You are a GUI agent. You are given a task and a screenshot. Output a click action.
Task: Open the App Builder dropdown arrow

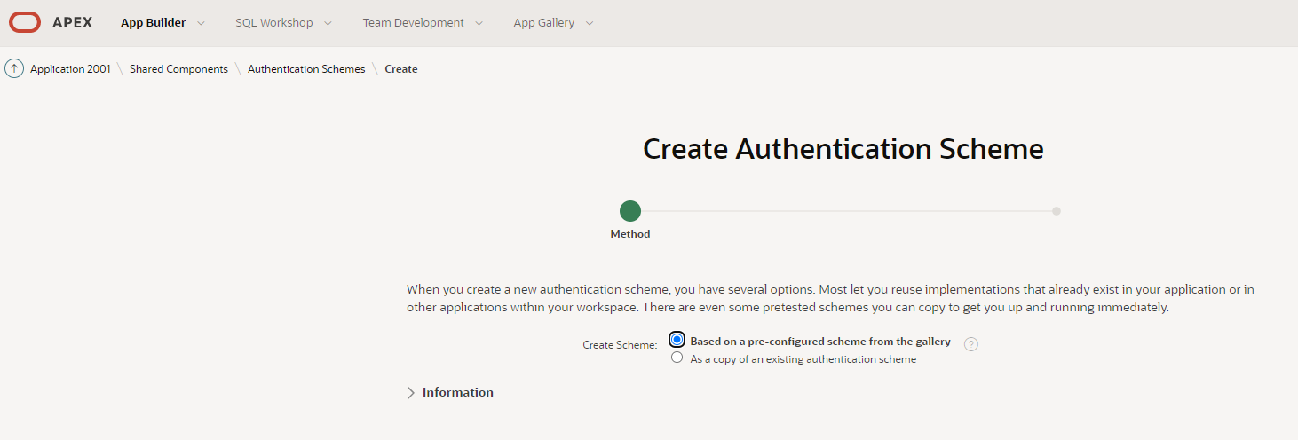point(201,23)
